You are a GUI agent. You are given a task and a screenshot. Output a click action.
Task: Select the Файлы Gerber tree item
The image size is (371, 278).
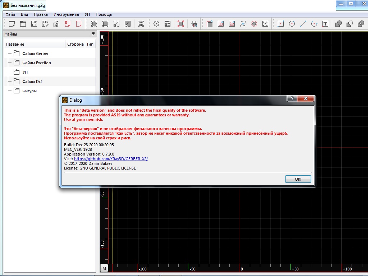pyautogui.click(x=36, y=54)
